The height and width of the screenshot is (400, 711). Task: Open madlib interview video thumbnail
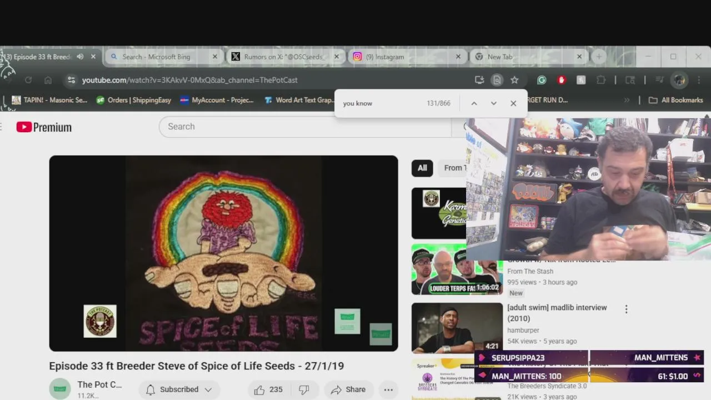click(457, 328)
